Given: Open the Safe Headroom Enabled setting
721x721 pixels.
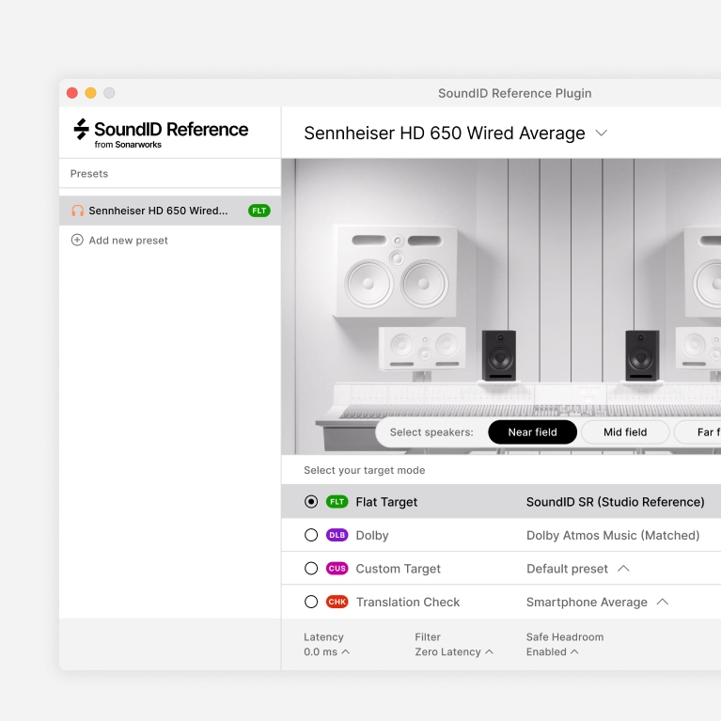Looking at the screenshot, I should click(x=552, y=652).
